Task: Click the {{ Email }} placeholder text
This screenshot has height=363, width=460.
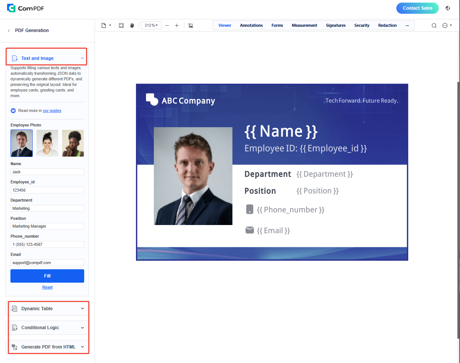Action: point(273,231)
